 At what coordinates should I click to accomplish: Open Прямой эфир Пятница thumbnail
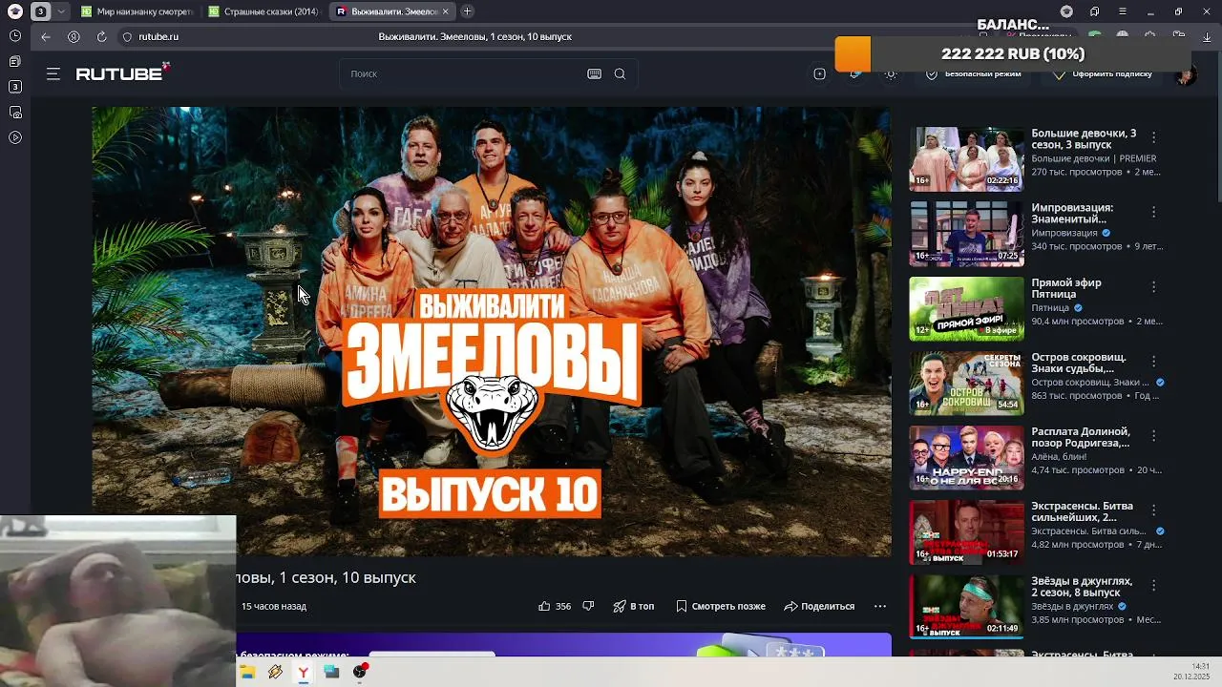[x=966, y=307]
